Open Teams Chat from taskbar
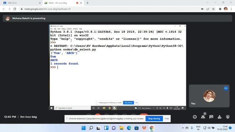This screenshot has width=235, height=132. coord(114,128)
